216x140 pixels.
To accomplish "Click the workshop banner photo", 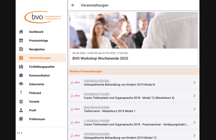I will click(x=134, y=30).
